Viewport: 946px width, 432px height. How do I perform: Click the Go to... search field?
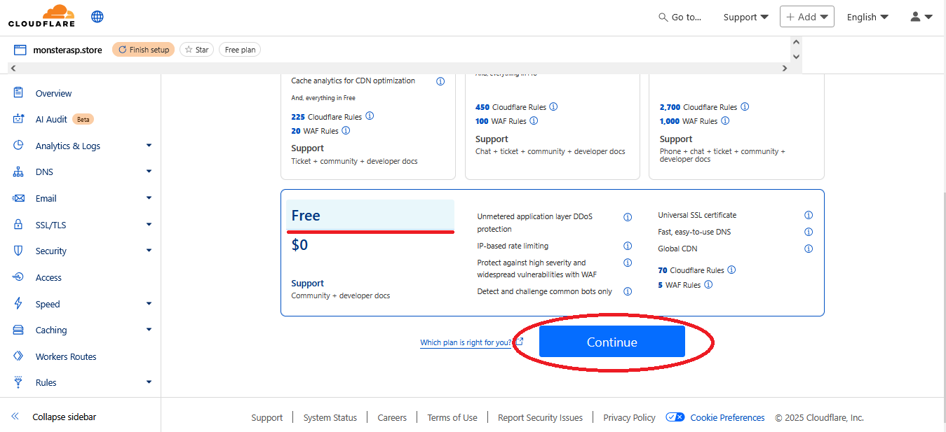point(680,17)
